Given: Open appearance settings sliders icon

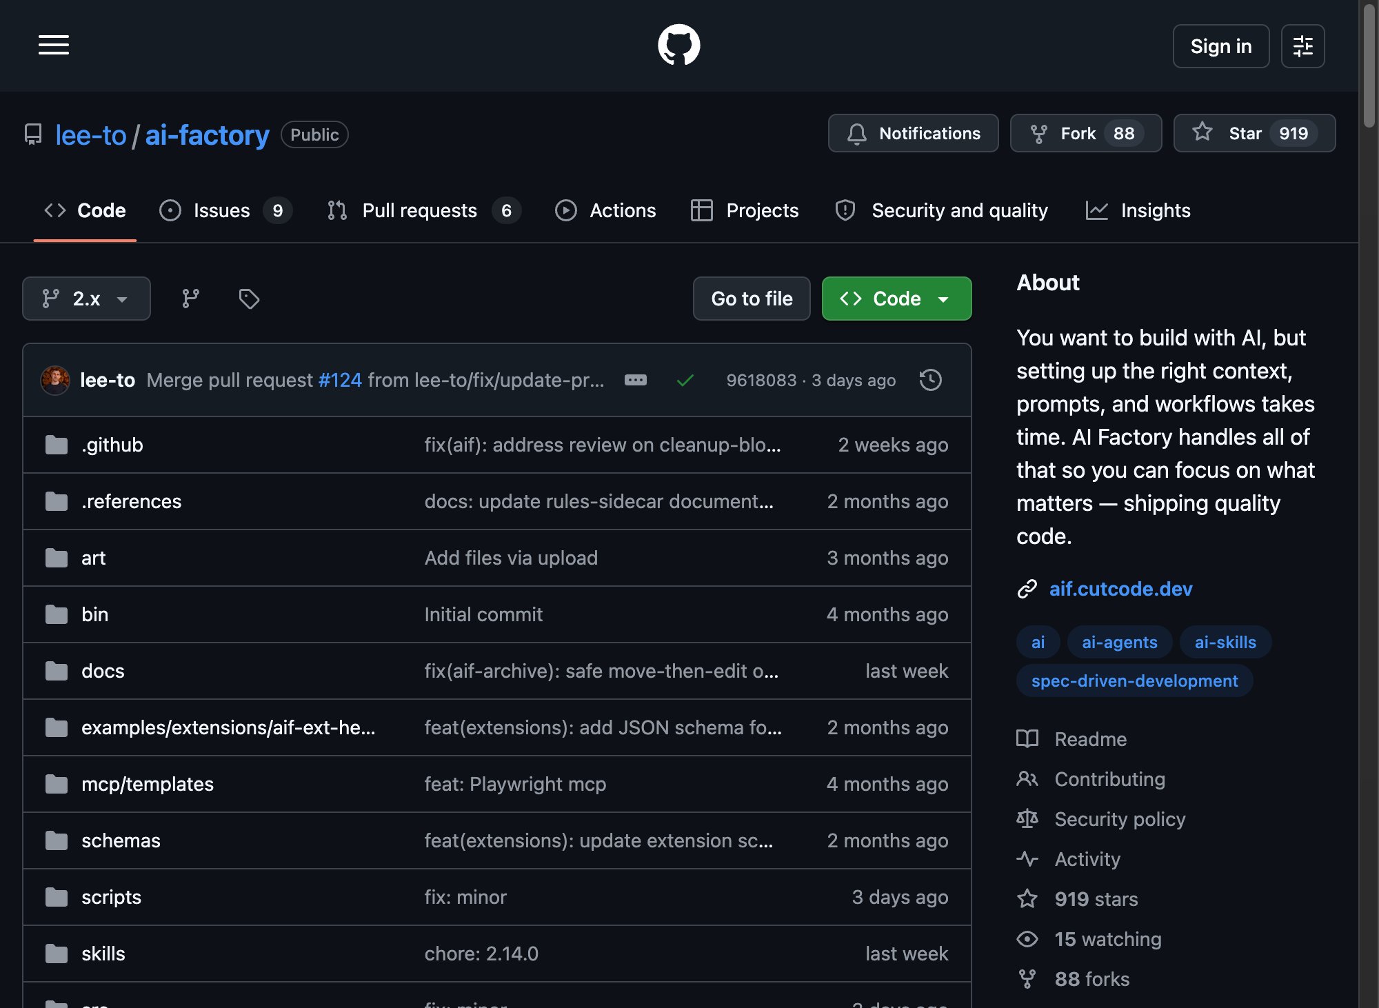Looking at the screenshot, I should [1302, 46].
